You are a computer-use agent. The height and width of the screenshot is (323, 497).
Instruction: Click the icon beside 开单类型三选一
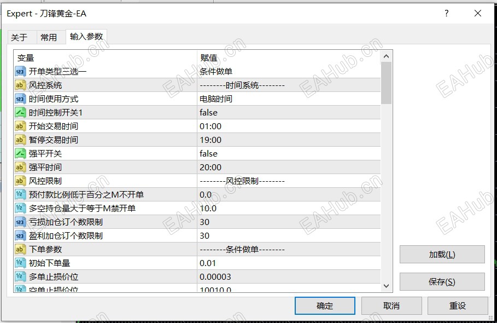(x=20, y=72)
